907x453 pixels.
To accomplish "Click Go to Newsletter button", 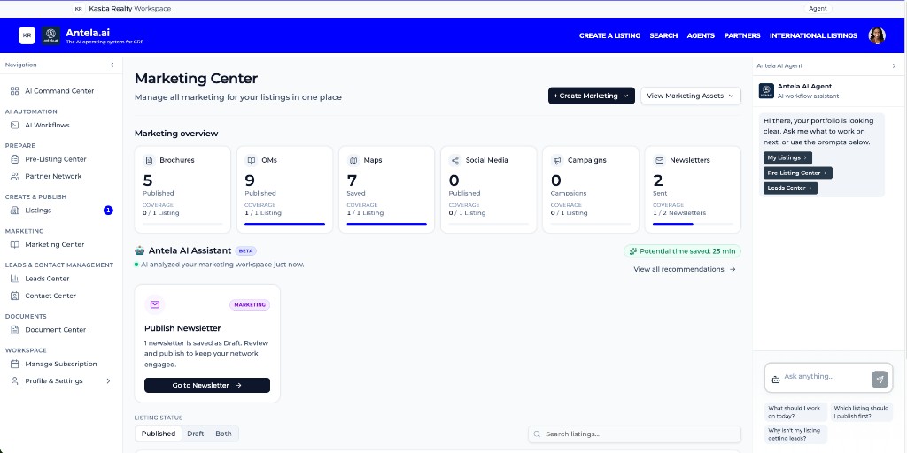I will (x=207, y=386).
